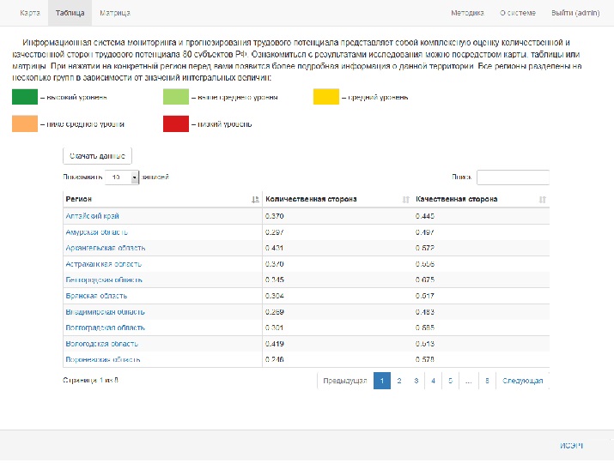Click the Качественная сторона header text
Viewport: 614px width, 463px height.
point(457,199)
